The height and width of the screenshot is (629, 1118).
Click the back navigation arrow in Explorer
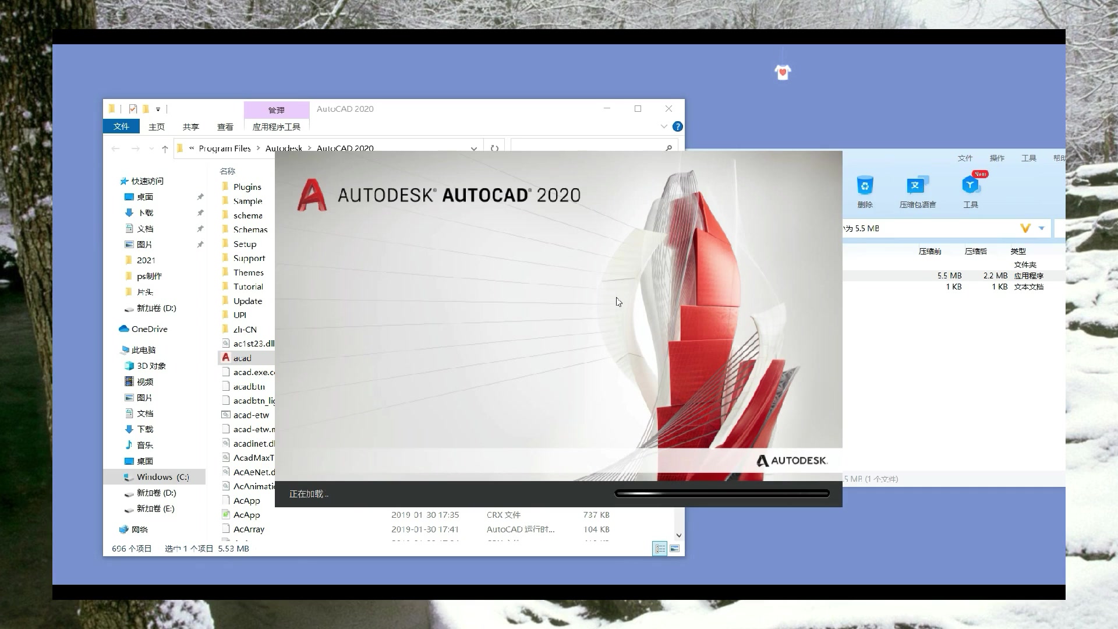point(115,148)
